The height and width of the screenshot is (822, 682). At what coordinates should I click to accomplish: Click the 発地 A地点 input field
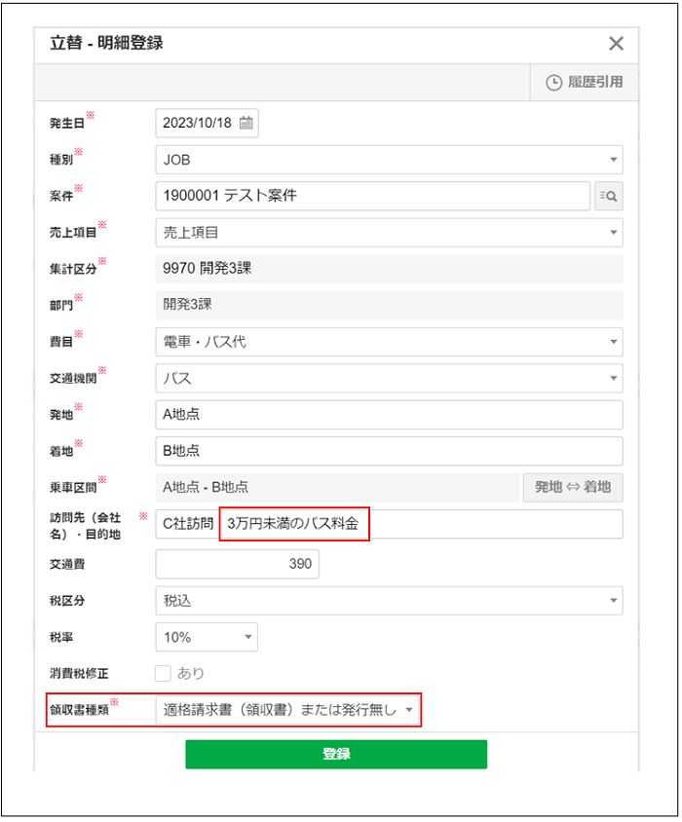[389, 415]
